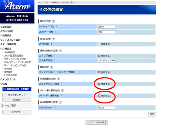The height and width of the screenshot is (132, 169).
Task: Open the ログ保存方法 サイクリック dropdown
Action: click(106, 60)
